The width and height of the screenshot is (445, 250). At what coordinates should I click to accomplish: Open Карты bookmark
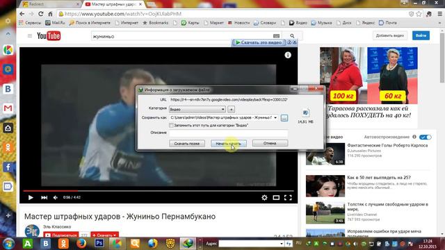pyautogui.click(x=191, y=23)
